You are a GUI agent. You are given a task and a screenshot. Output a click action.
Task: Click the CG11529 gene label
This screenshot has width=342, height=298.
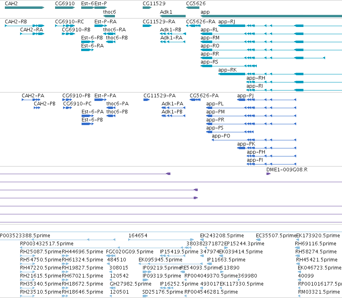point(154,4)
